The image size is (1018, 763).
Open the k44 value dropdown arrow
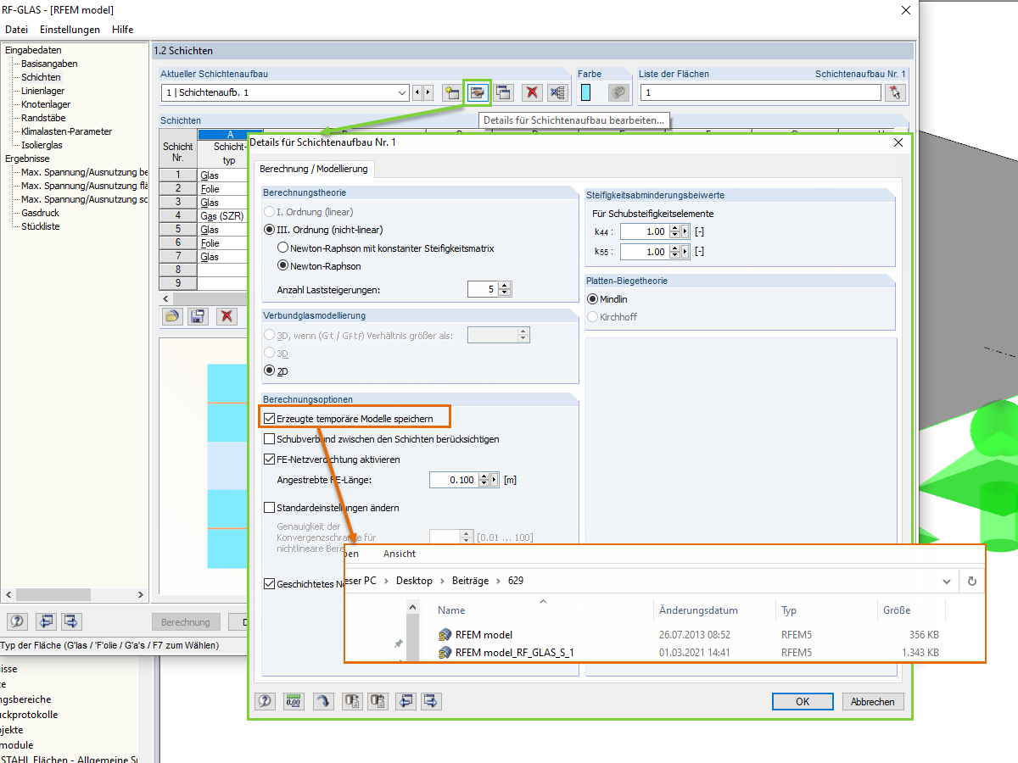coord(685,231)
